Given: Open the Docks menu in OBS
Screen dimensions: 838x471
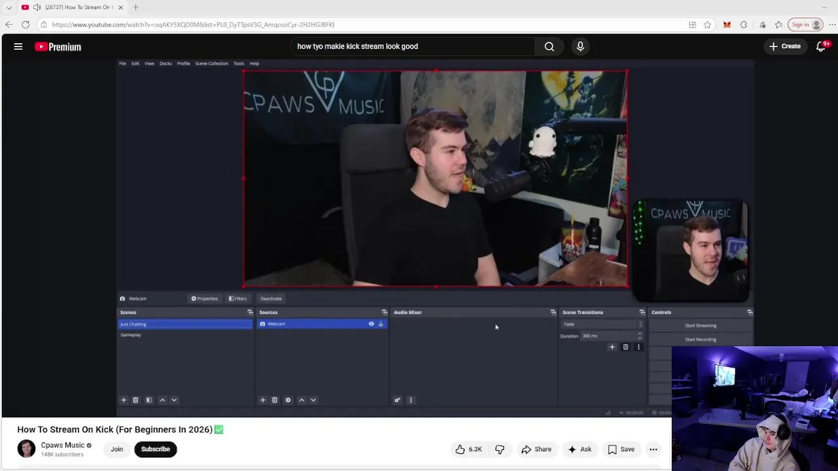Looking at the screenshot, I should pyautogui.click(x=166, y=63).
